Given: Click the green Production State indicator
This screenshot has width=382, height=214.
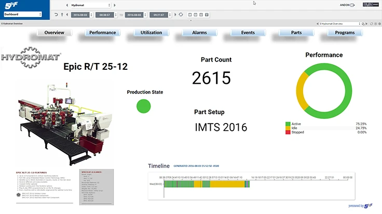Looking at the screenshot, I should (x=144, y=106).
